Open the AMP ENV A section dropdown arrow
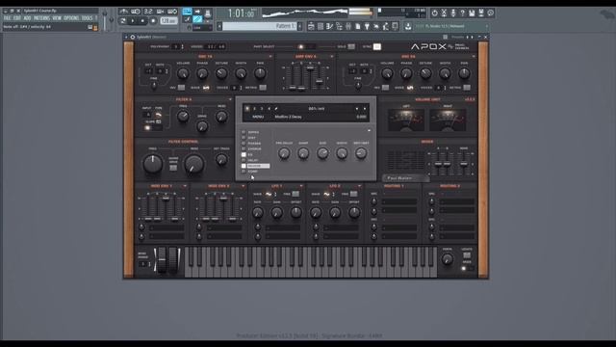The width and height of the screenshot is (616, 347). pos(332,57)
